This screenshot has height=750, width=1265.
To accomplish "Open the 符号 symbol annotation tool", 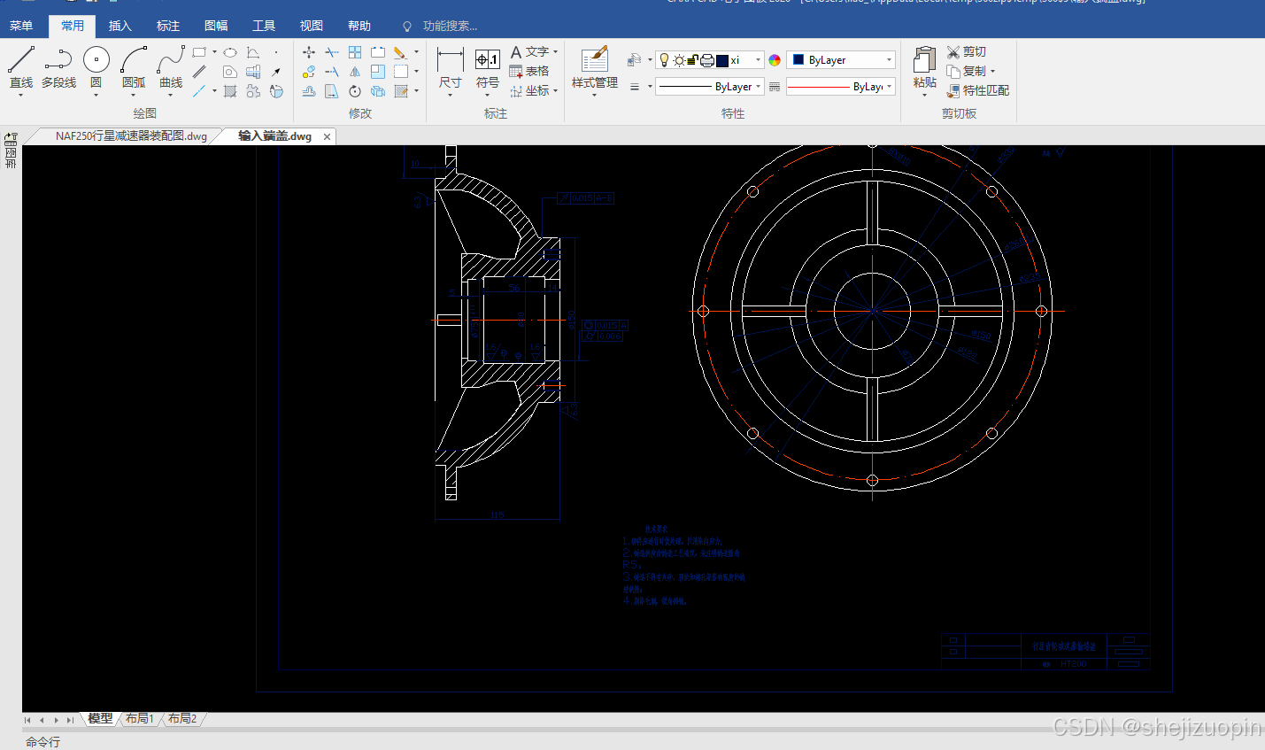I will coord(488,69).
